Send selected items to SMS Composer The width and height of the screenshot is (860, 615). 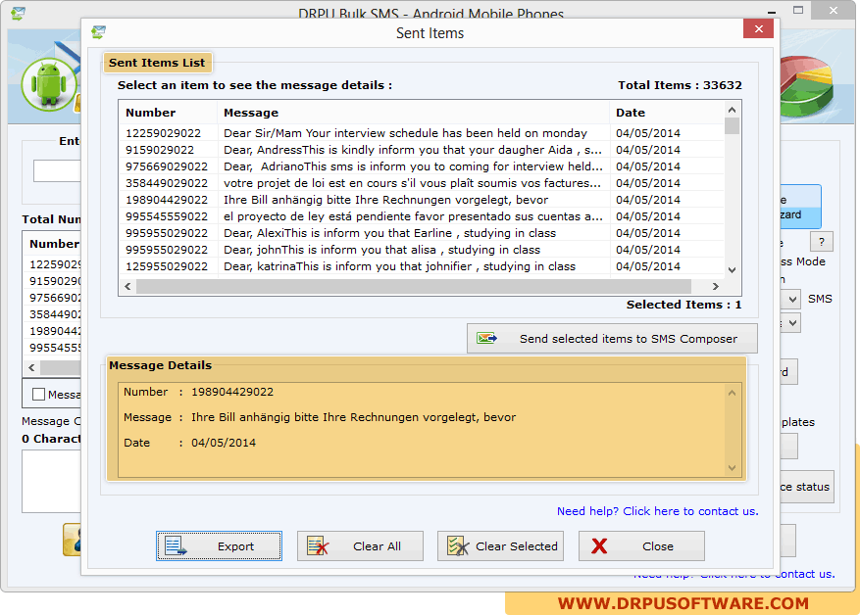(612, 339)
